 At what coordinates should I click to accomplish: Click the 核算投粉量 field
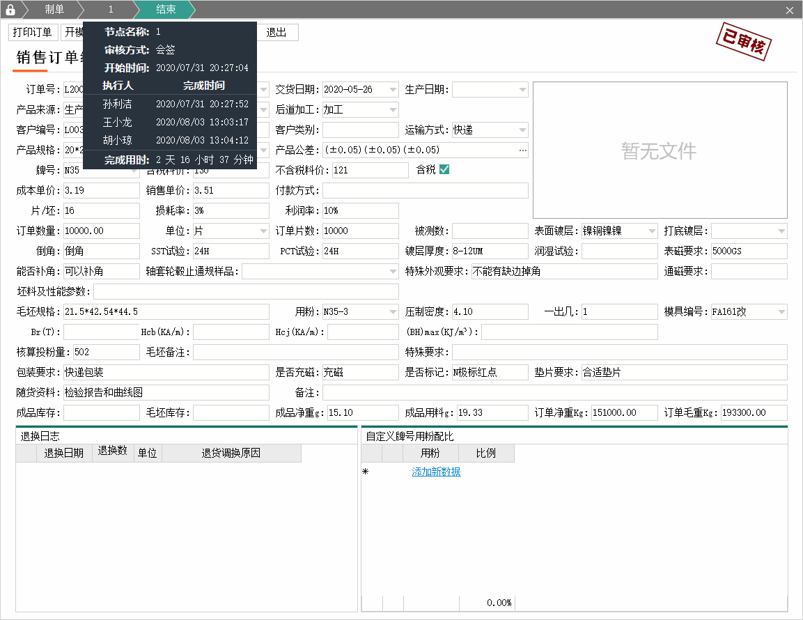click(x=107, y=352)
